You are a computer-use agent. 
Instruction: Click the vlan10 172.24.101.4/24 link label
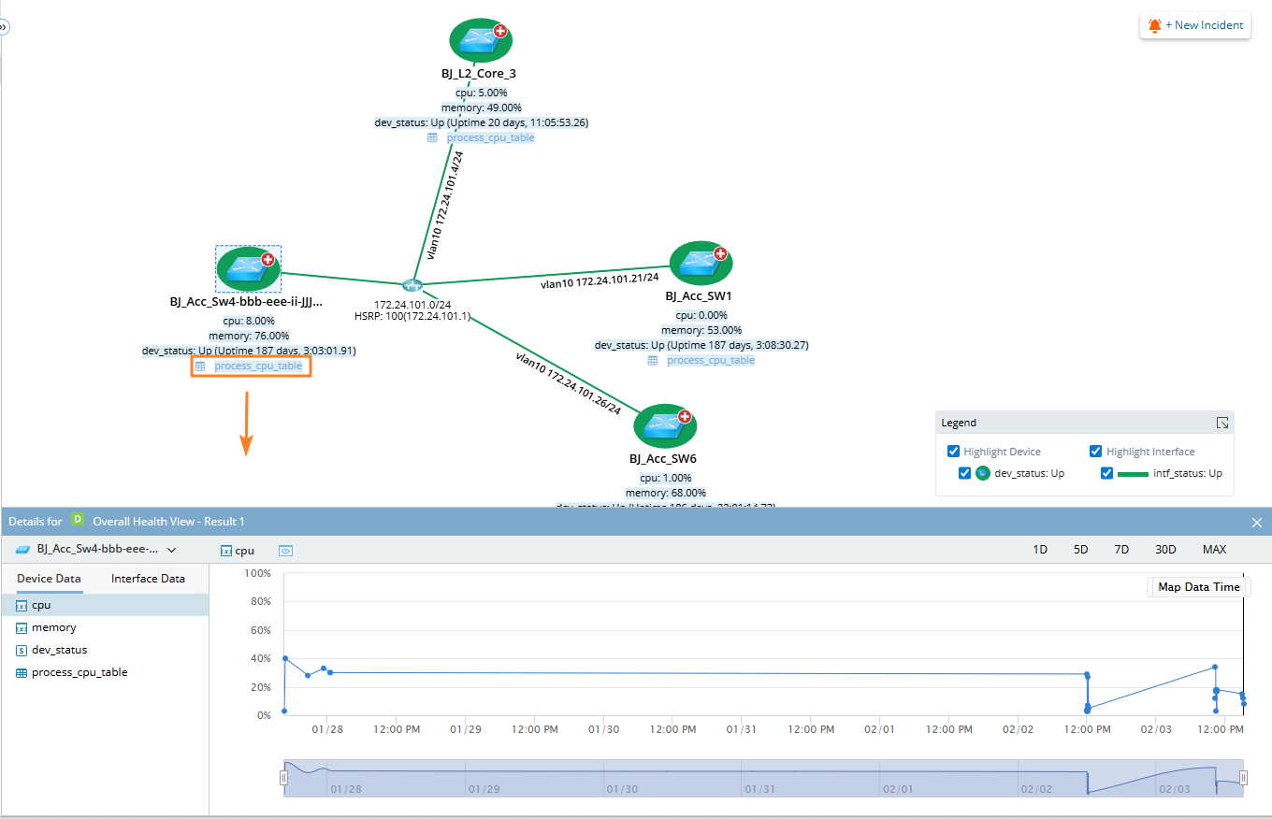(444, 205)
